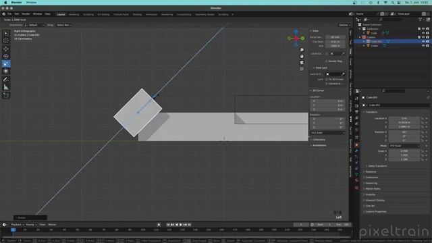432x243 pixels.
Task: Toggle viewport visibility of Cutters collection
Action: [x=423, y=37]
